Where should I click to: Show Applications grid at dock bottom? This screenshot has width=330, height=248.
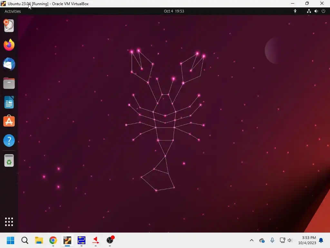[x=9, y=222]
